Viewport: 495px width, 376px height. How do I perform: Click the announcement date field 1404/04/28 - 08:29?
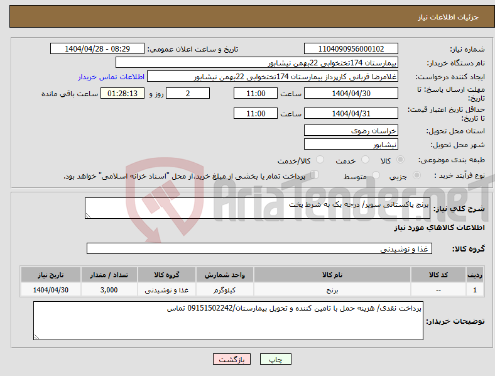(97, 48)
